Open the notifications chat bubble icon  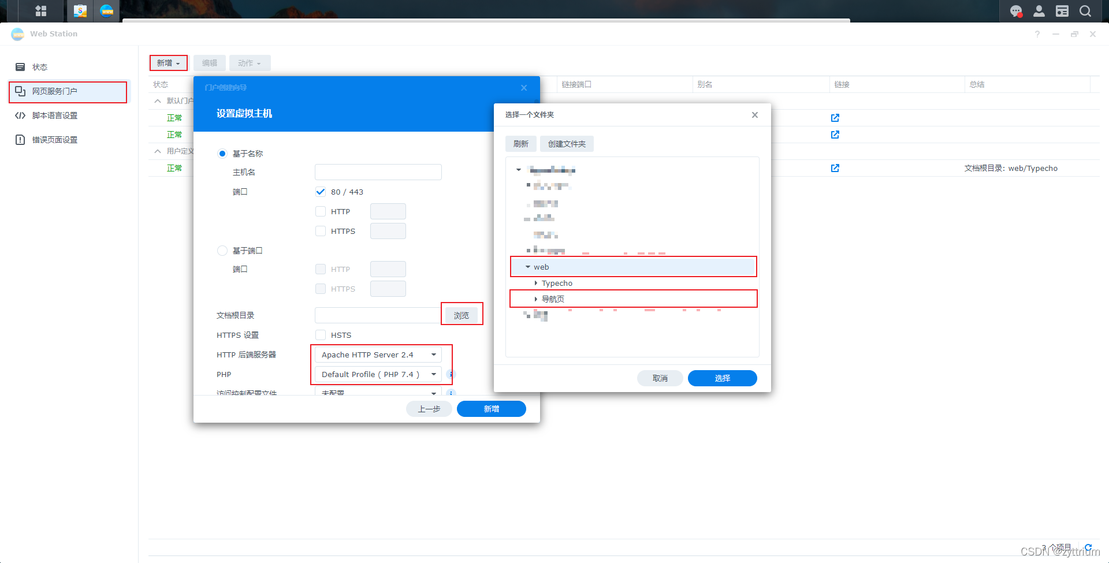[1016, 11]
